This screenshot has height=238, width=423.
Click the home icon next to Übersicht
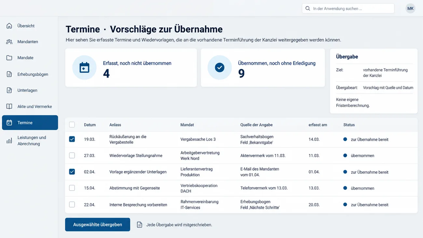click(x=9, y=26)
